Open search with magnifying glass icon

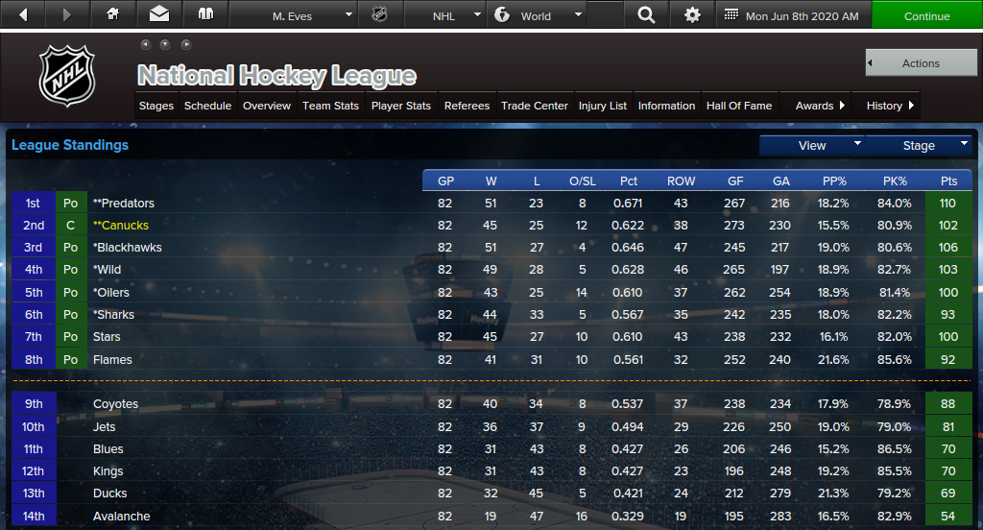point(646,14)
